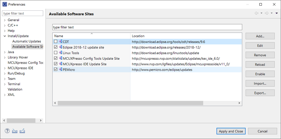Expand the General preferences node
The image size is (281, 139).
pos(5,20)
